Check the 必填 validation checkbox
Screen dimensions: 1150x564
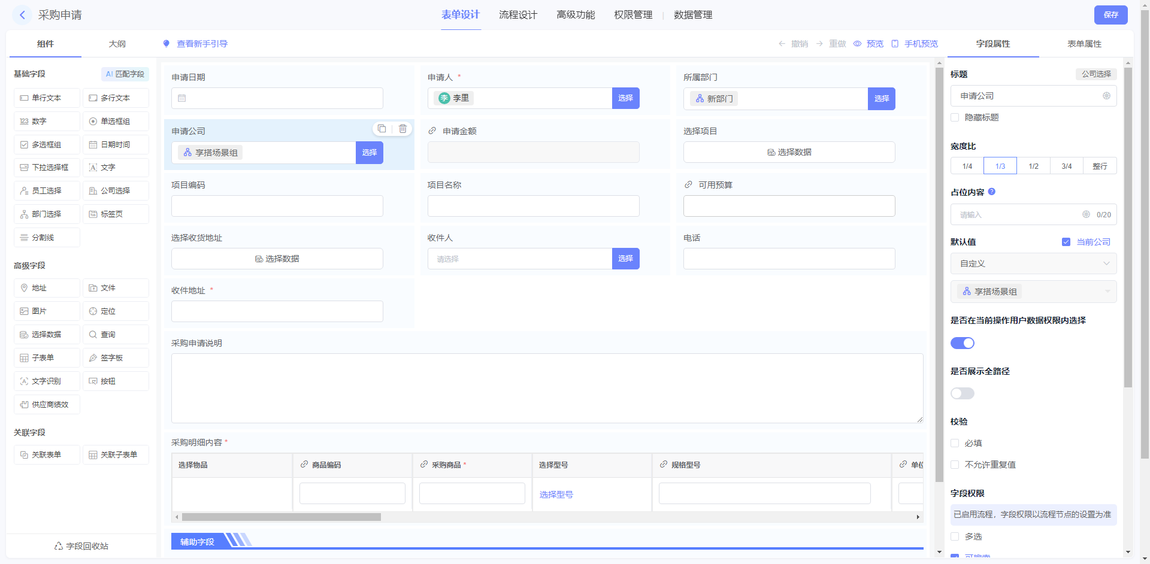[955, 443]
